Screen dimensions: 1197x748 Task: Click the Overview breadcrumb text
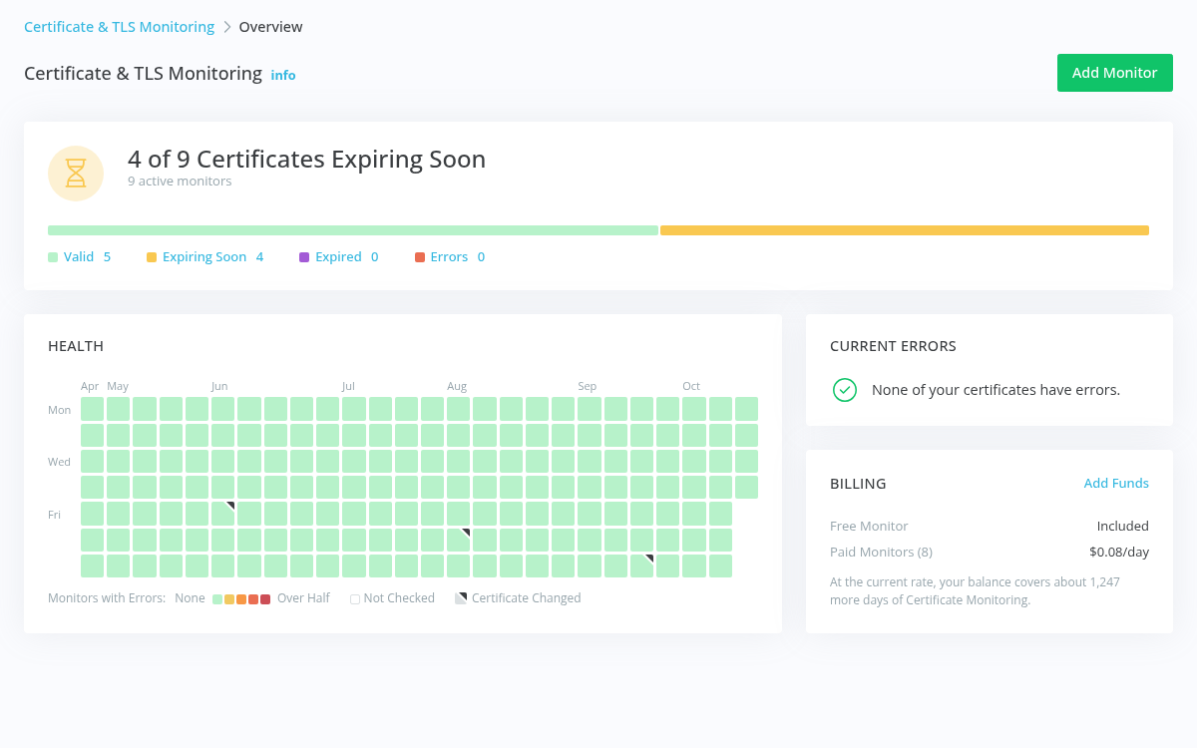tap(271, 27)
